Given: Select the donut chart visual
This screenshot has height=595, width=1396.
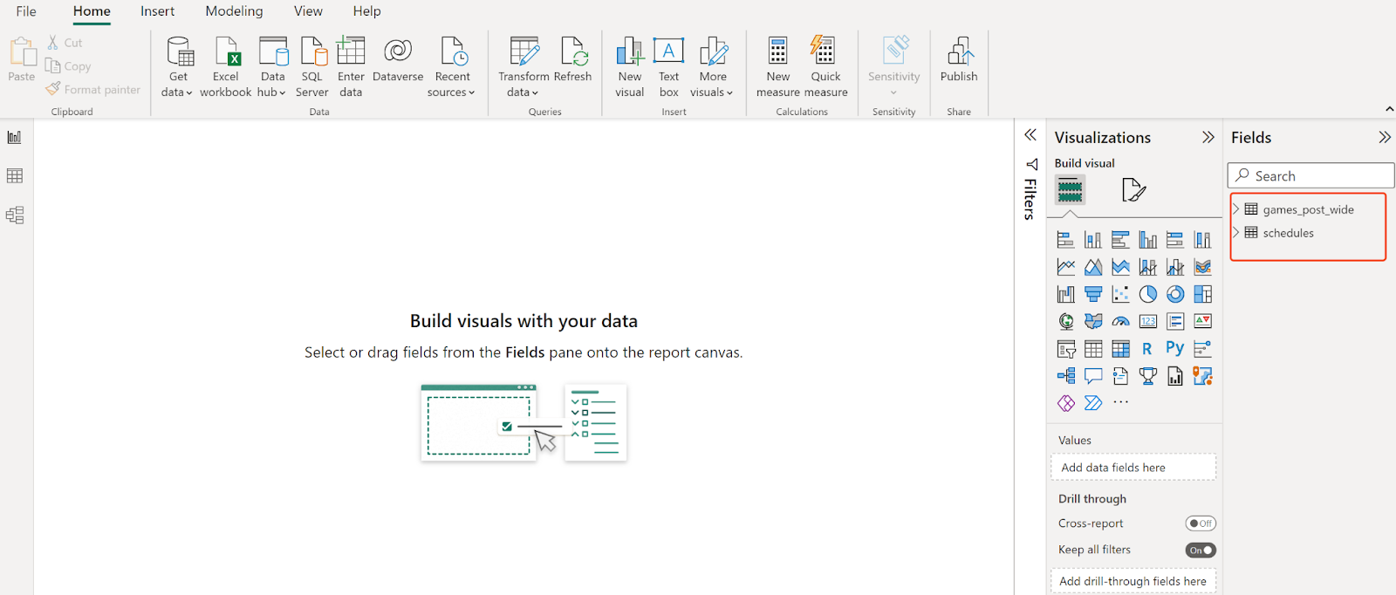Looking at the screenshot, I should tap(1175, 294).
